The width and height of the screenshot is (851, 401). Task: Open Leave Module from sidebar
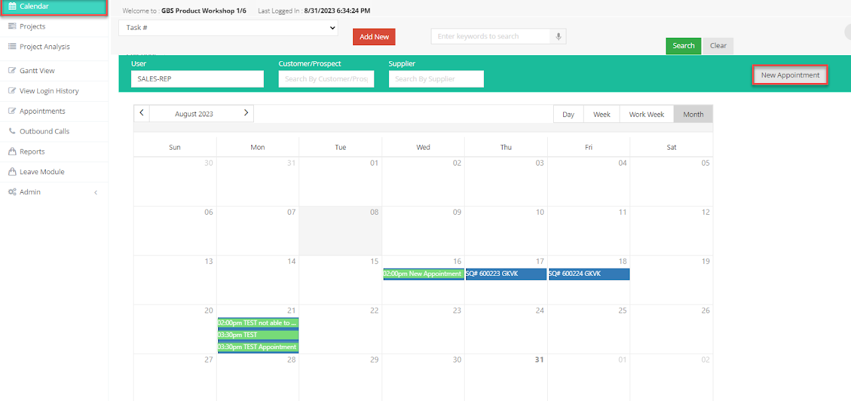point(42,172)
